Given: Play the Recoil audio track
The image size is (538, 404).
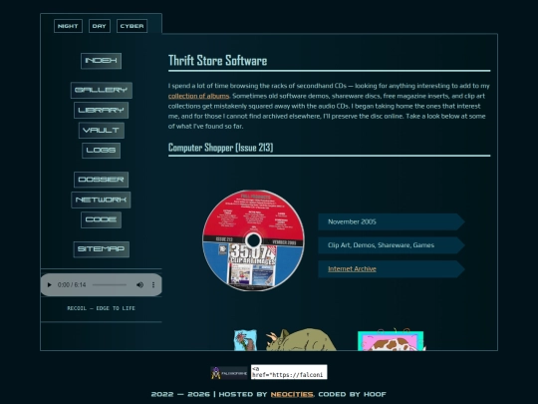Looking at the screenshot, I should [x=49, y=284].
